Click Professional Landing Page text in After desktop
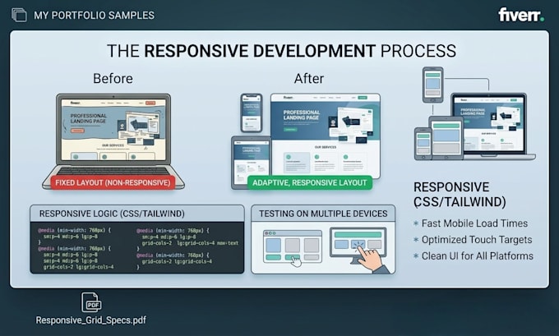Viewport: 559px width, 336px height. (302, 115)
